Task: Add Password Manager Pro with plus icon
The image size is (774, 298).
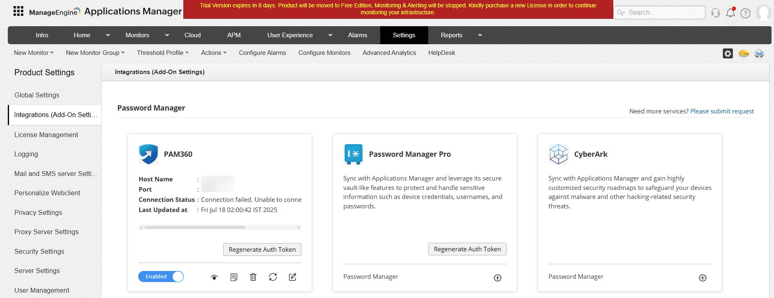Action: click(x=498, y=278)
